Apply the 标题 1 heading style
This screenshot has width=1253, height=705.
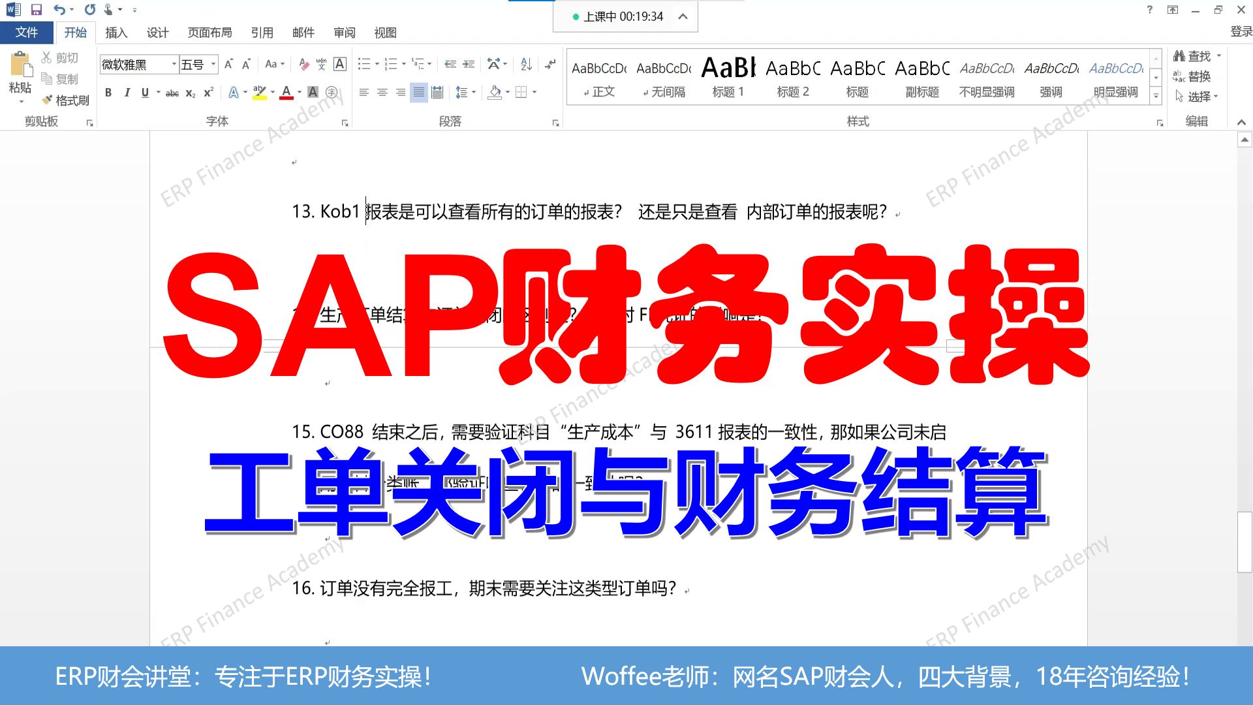pos(728,77)
